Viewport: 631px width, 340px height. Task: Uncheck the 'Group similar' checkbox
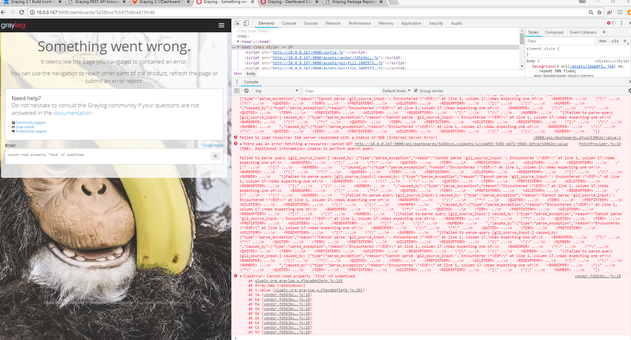tap(416, 91)
